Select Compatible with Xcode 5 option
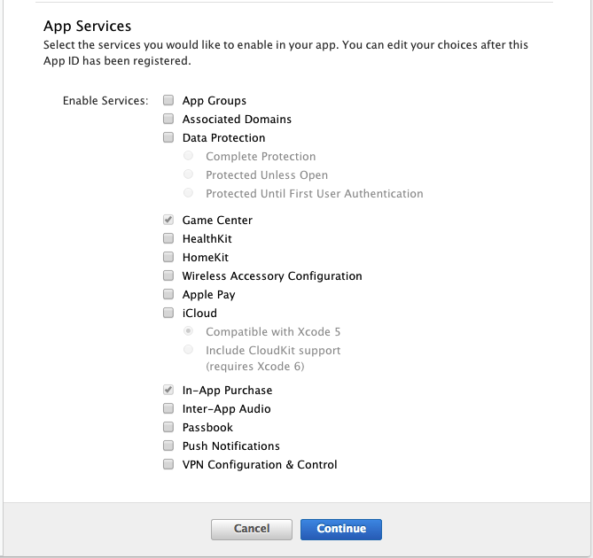593x558 pixels. point(188,331)
